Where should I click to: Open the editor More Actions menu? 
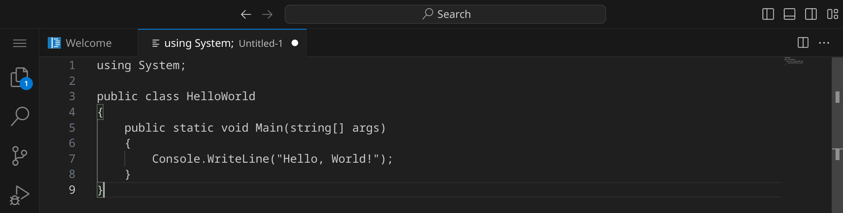[824, 43]
